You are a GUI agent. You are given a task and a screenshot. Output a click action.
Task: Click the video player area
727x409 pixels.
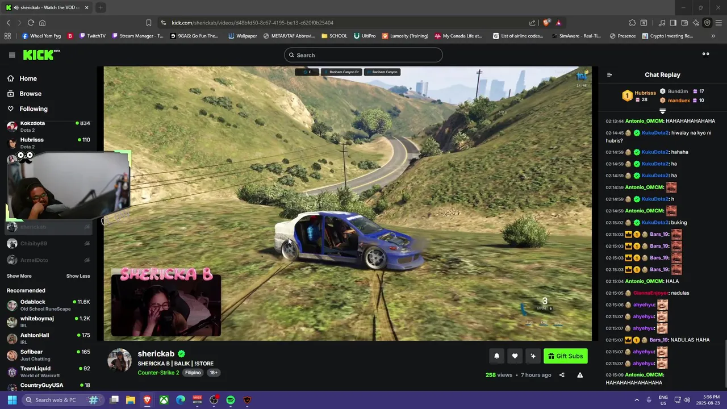[348, 203]
